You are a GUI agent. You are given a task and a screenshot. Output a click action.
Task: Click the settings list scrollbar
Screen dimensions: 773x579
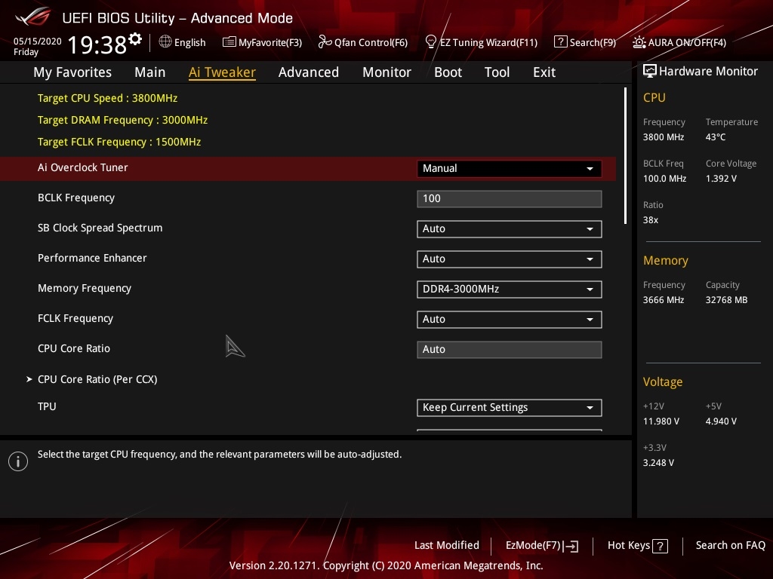click(x=625, y=155)
